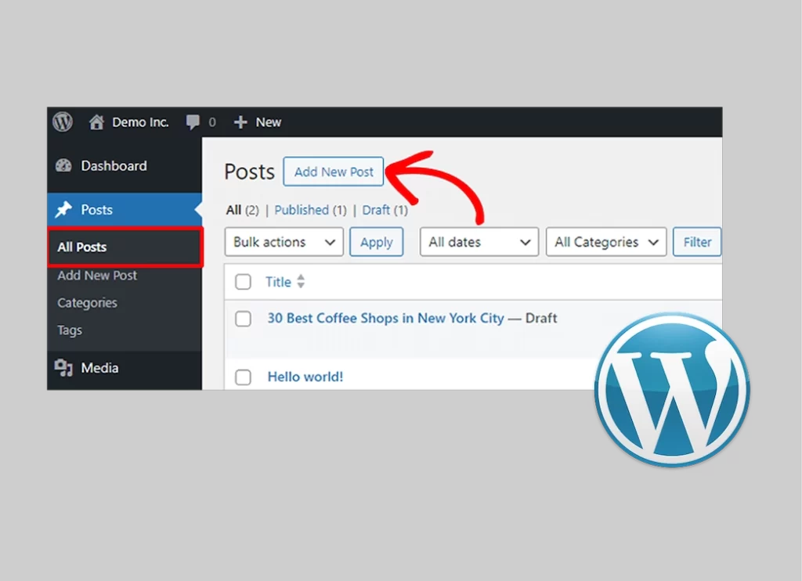Click the Title column header
802x581 pixels.
pyautogui.click(x=278, y=282)
